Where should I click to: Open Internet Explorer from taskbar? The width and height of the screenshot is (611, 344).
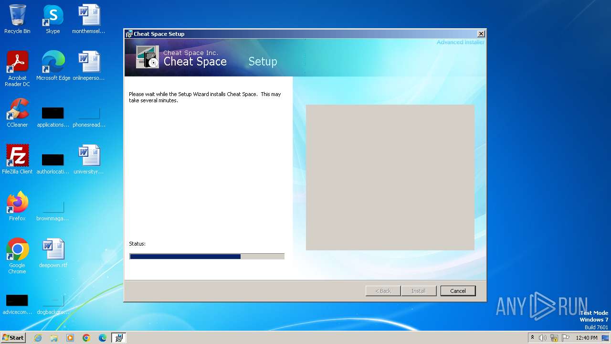pos(38,338)
